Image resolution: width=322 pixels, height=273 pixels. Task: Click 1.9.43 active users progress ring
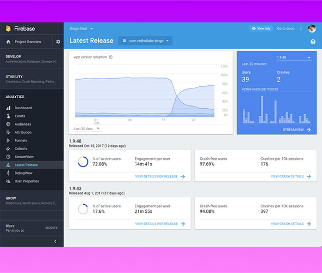coord(83,209)
